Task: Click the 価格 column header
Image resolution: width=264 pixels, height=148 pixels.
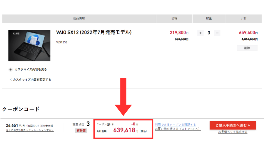Action: click(174, 18)
